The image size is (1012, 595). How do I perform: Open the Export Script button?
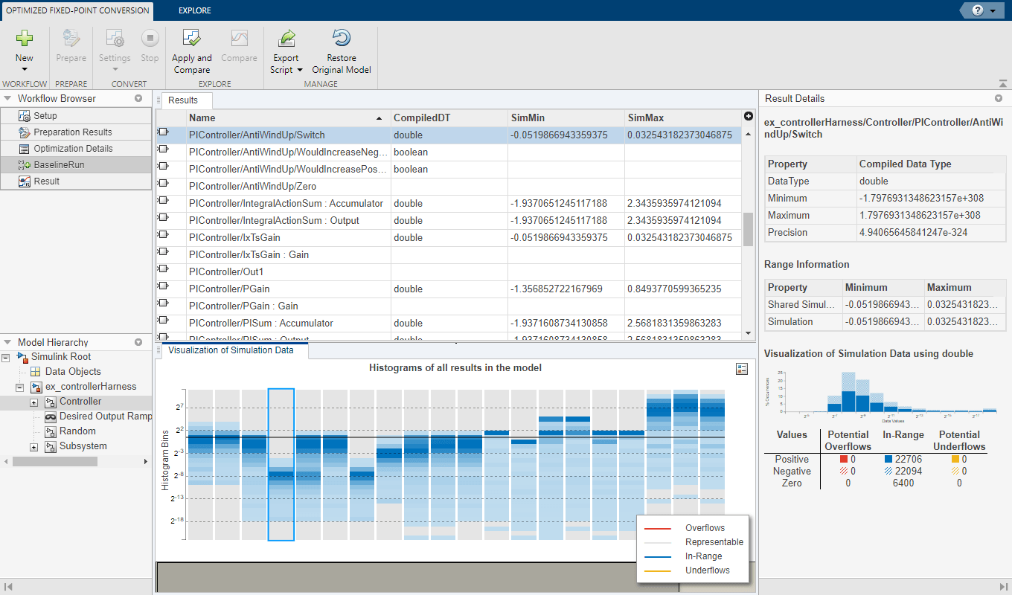286,51
